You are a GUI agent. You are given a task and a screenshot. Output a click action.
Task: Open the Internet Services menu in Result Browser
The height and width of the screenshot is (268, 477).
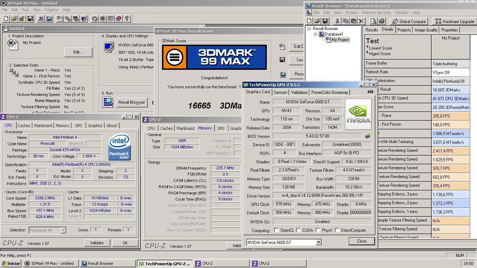coord(376,13)
